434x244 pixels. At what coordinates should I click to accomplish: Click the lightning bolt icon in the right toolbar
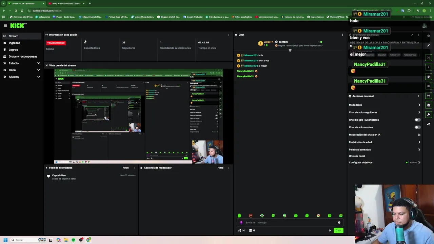click(x=429, y=67)
